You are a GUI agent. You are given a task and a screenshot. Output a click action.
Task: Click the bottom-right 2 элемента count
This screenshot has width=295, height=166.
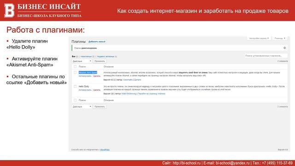[283, 107]
